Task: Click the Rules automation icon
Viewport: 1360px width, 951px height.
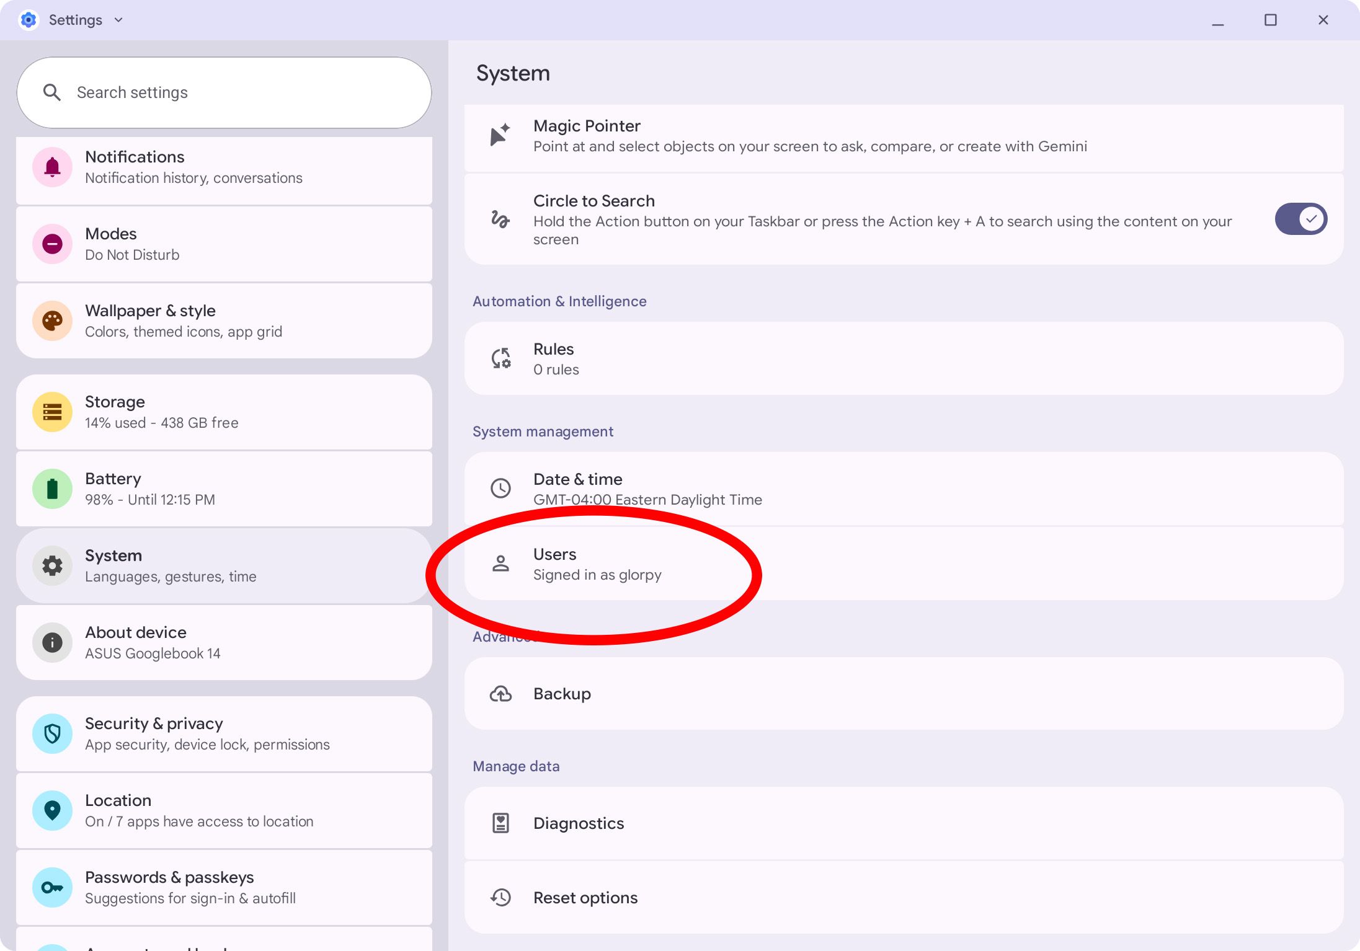Action: pos(500,358)
